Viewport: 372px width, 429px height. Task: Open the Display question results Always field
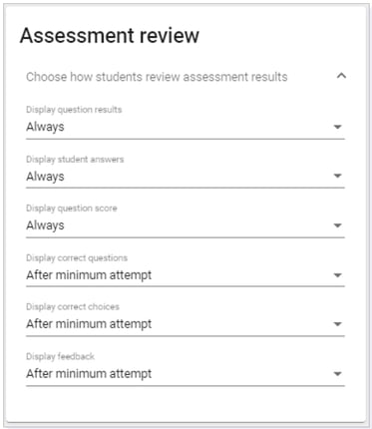pyautogui.click(x=186, y=128)
